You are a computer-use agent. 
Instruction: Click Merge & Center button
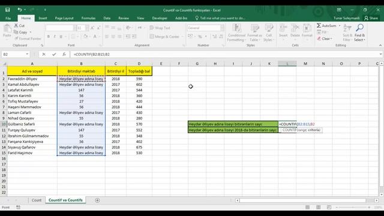point(164,37)
